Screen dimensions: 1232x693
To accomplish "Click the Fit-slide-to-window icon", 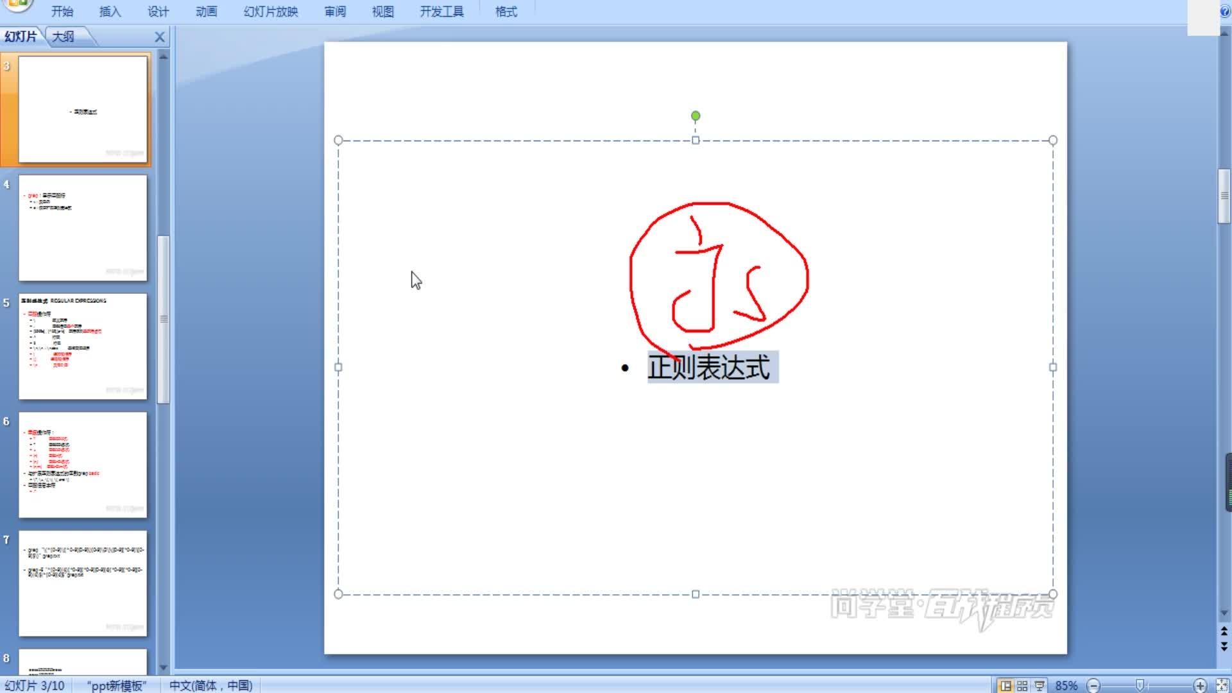I will point(1222,684).
